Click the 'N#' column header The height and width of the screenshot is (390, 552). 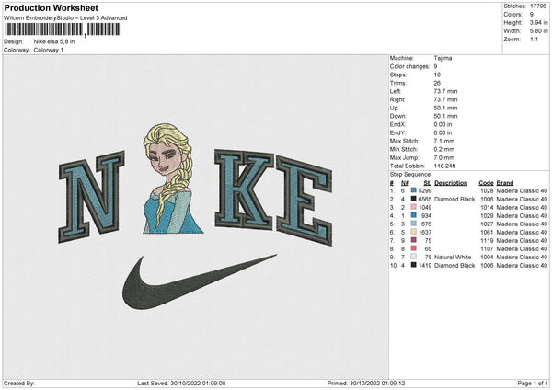coord(405,183)
